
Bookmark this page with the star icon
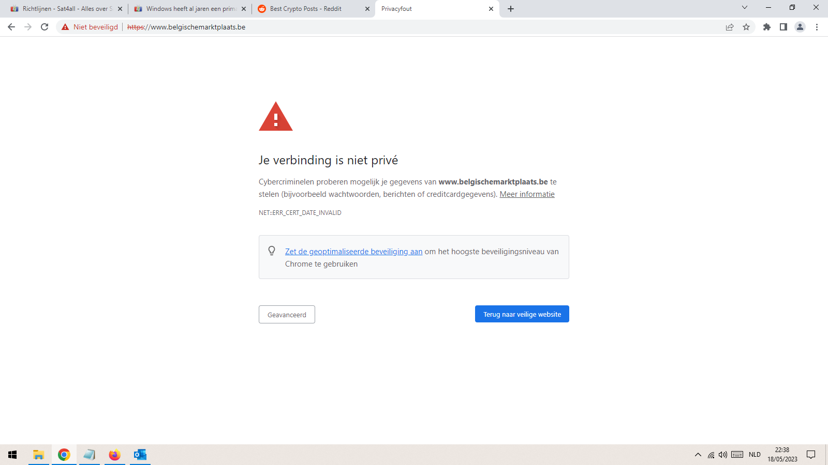[746, 27]
